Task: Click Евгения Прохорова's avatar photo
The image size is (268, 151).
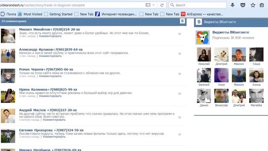Action: tap(8, 136)
